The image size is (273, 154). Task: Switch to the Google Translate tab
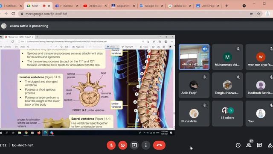click(x=151, y=6)
